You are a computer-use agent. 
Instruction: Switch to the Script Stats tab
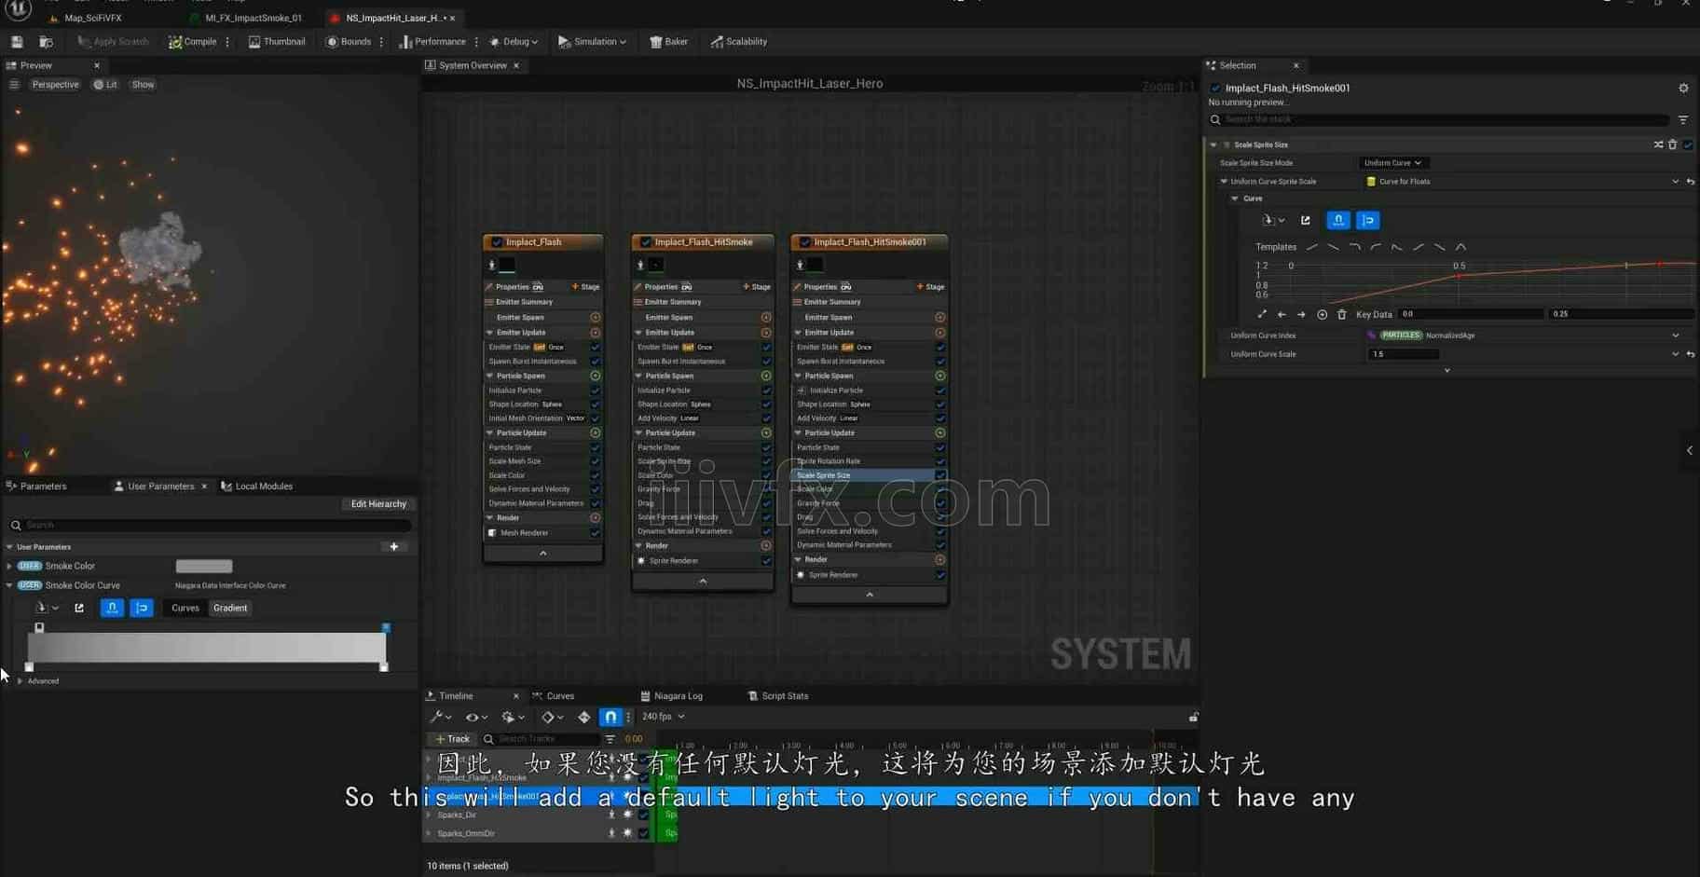click(x=778, y=695)
